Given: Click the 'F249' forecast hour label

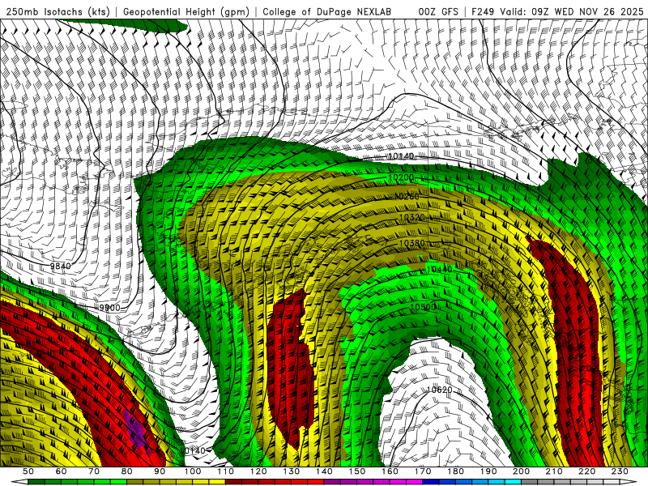Looking at the screenshot, I should point(483,12).
